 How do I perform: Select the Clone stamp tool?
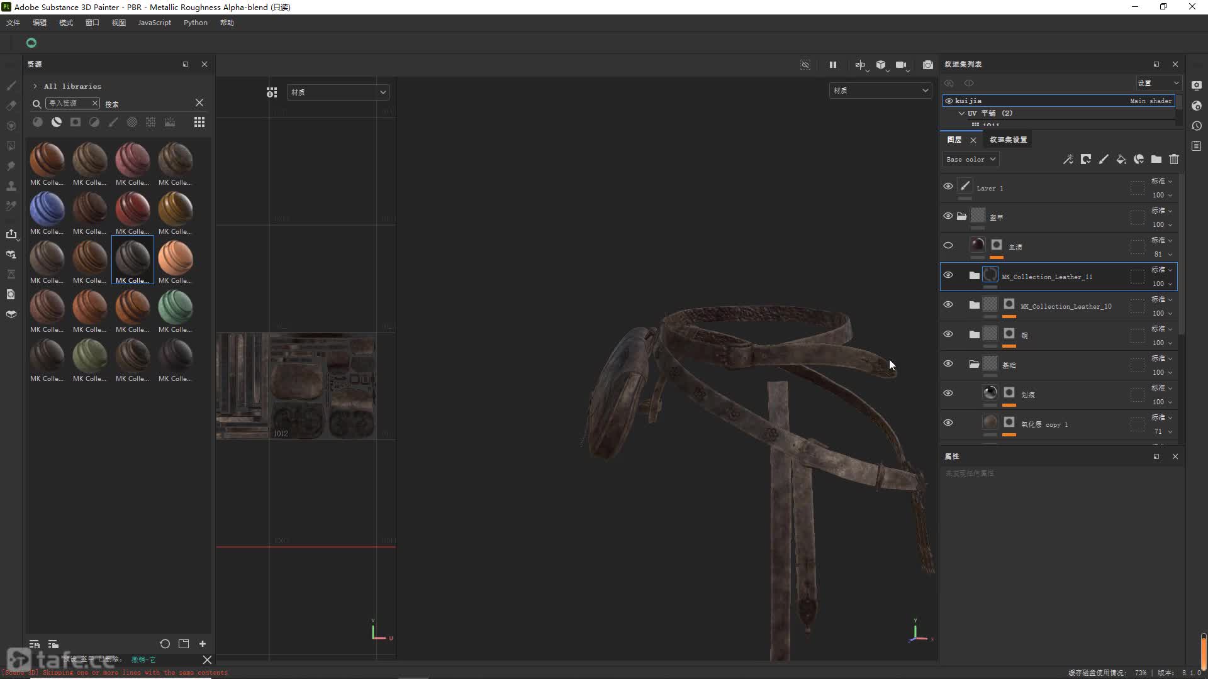click(11, 186)
